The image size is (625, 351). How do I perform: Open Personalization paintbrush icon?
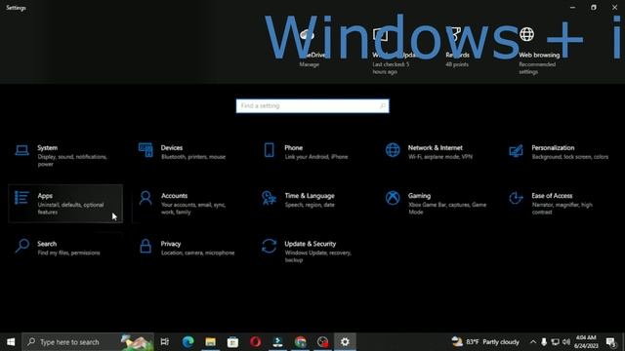pyautogui.click(x=516, y=150)
